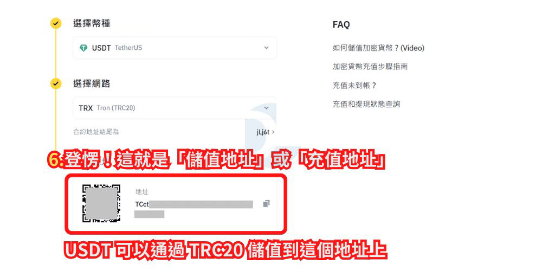Click the USDT Tether coin icon
The width and height of the screenshot is (542, 271).
point(83,48)
